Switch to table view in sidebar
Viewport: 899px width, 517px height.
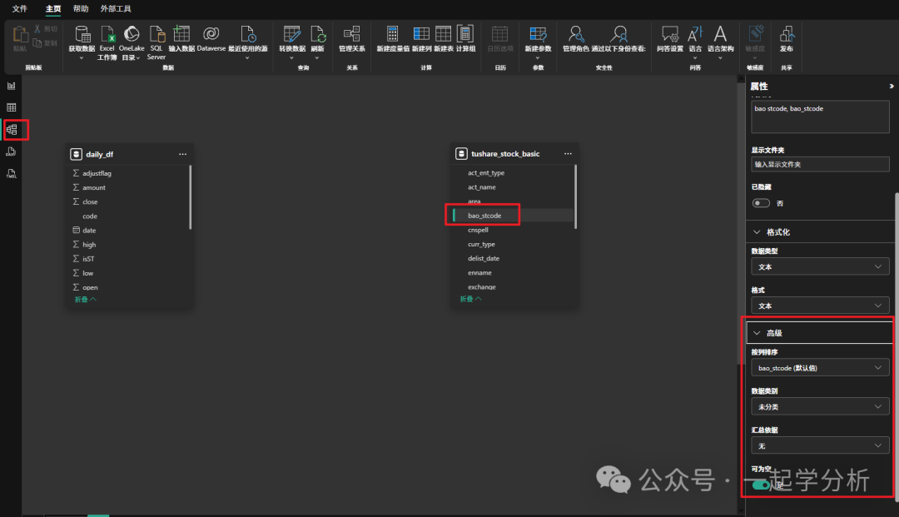12,107
